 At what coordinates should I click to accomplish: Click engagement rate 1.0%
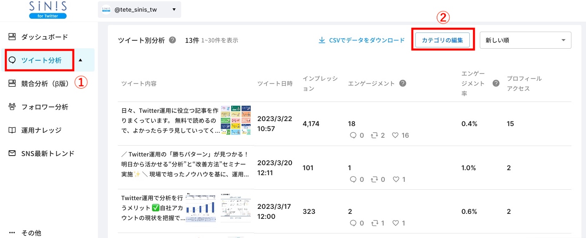[x=469, y=168]
